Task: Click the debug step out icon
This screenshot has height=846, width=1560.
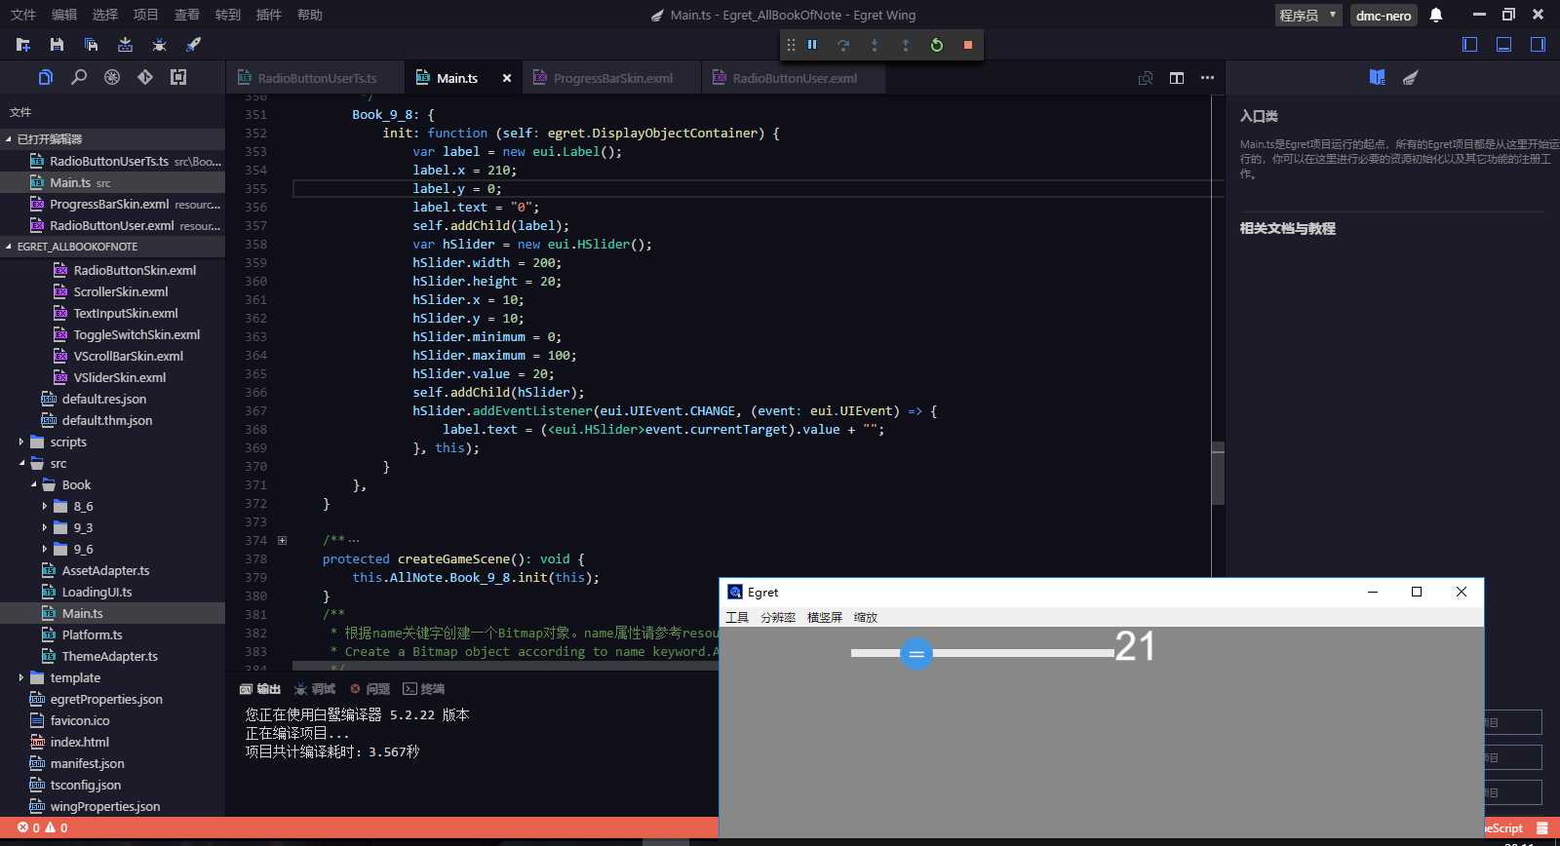Action: 906,45
